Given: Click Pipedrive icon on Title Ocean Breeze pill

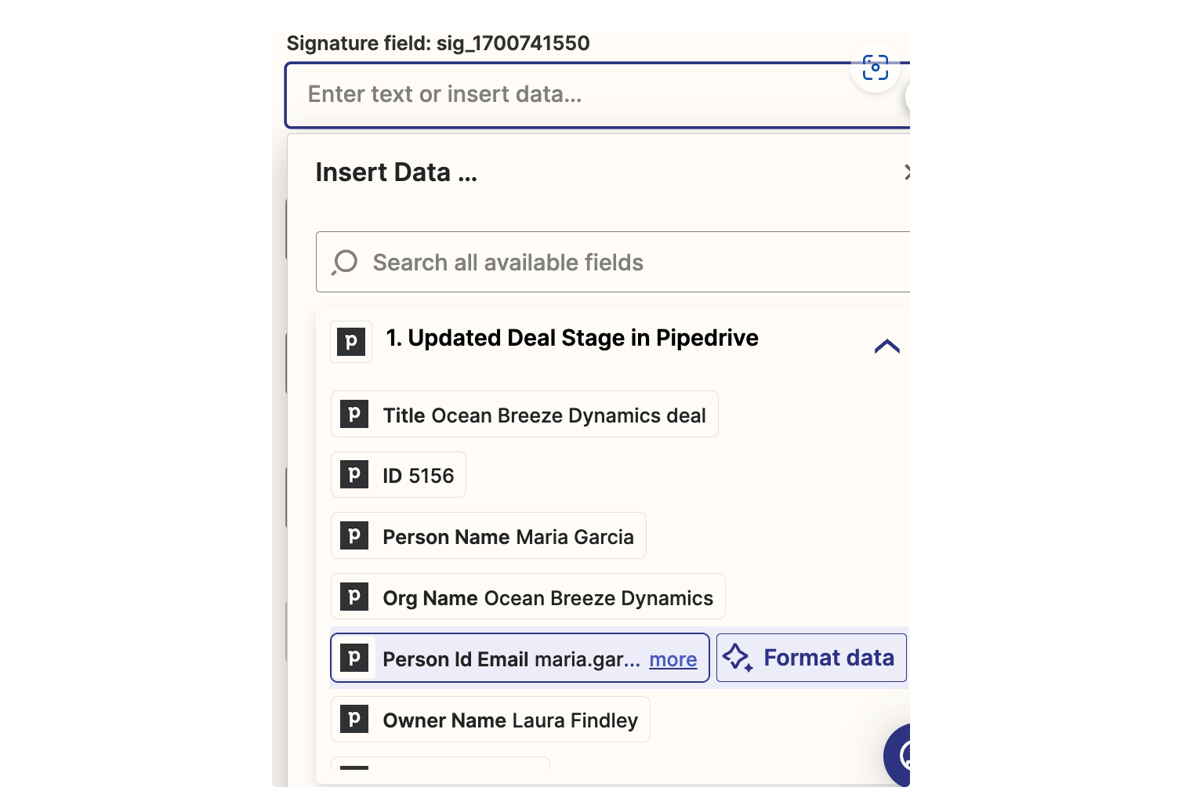Looking at the screenshot, I should (354, 414).
